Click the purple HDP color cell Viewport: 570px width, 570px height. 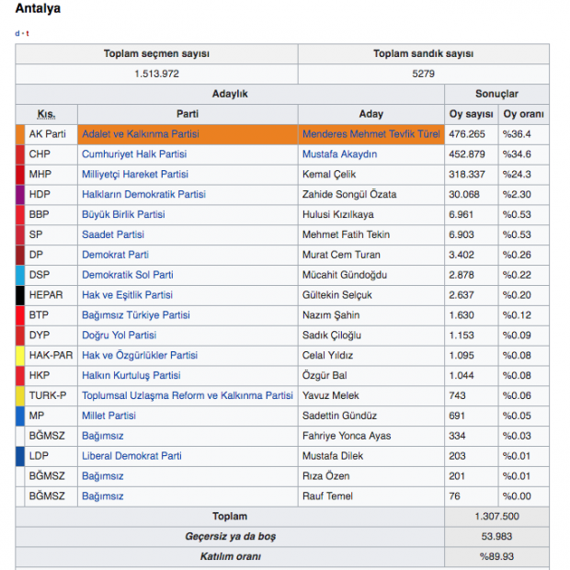[x=20, y=195]
